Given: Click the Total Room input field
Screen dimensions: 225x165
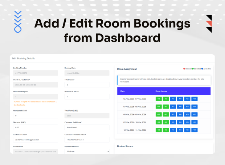Looking at the screenshot, I should tap(87, 85).
